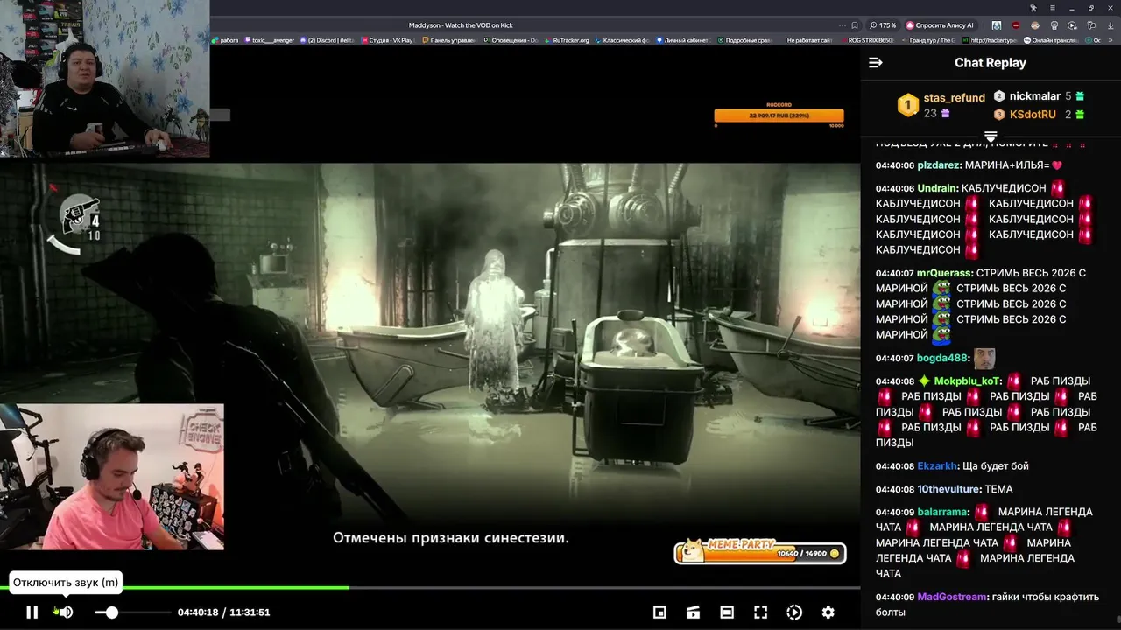The image size is (1121, 630).
Task: Open the owl-face extension icon
Action: tap(1034, 25)
